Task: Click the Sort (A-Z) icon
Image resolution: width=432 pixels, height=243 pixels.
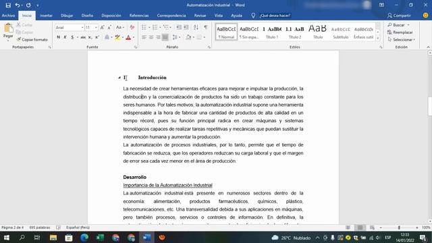Action: coord(196,27)
